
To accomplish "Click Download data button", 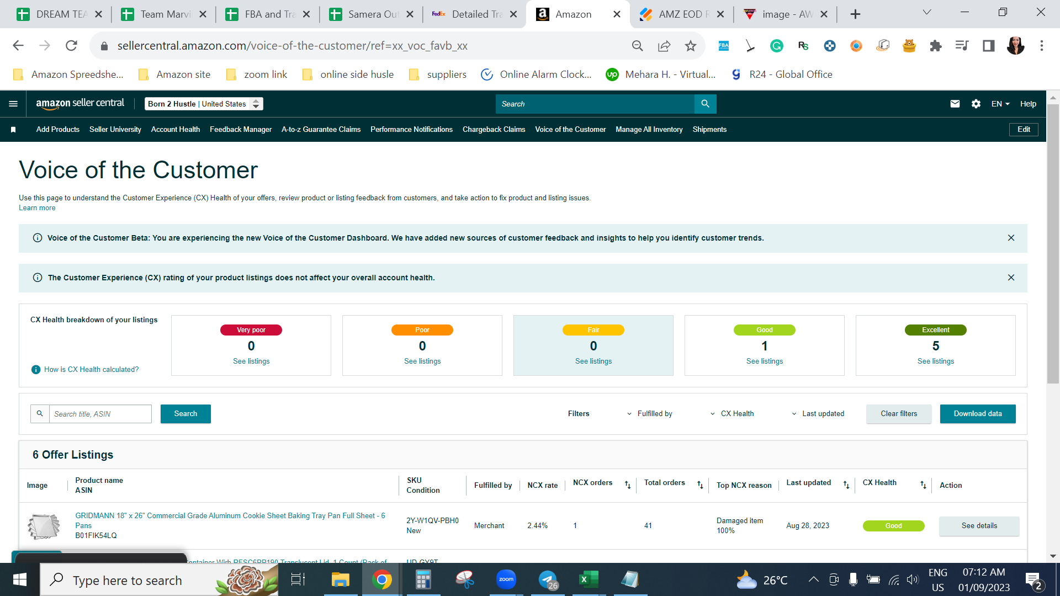I will [978, 414].
